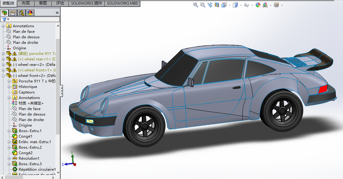Click the Historique folder icon
This screenshot has width=343, height=179.
point(15,86)
